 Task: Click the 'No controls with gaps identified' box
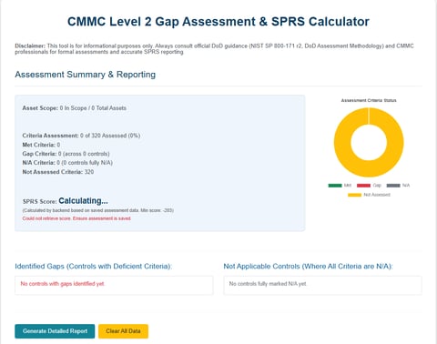(114, 285)
